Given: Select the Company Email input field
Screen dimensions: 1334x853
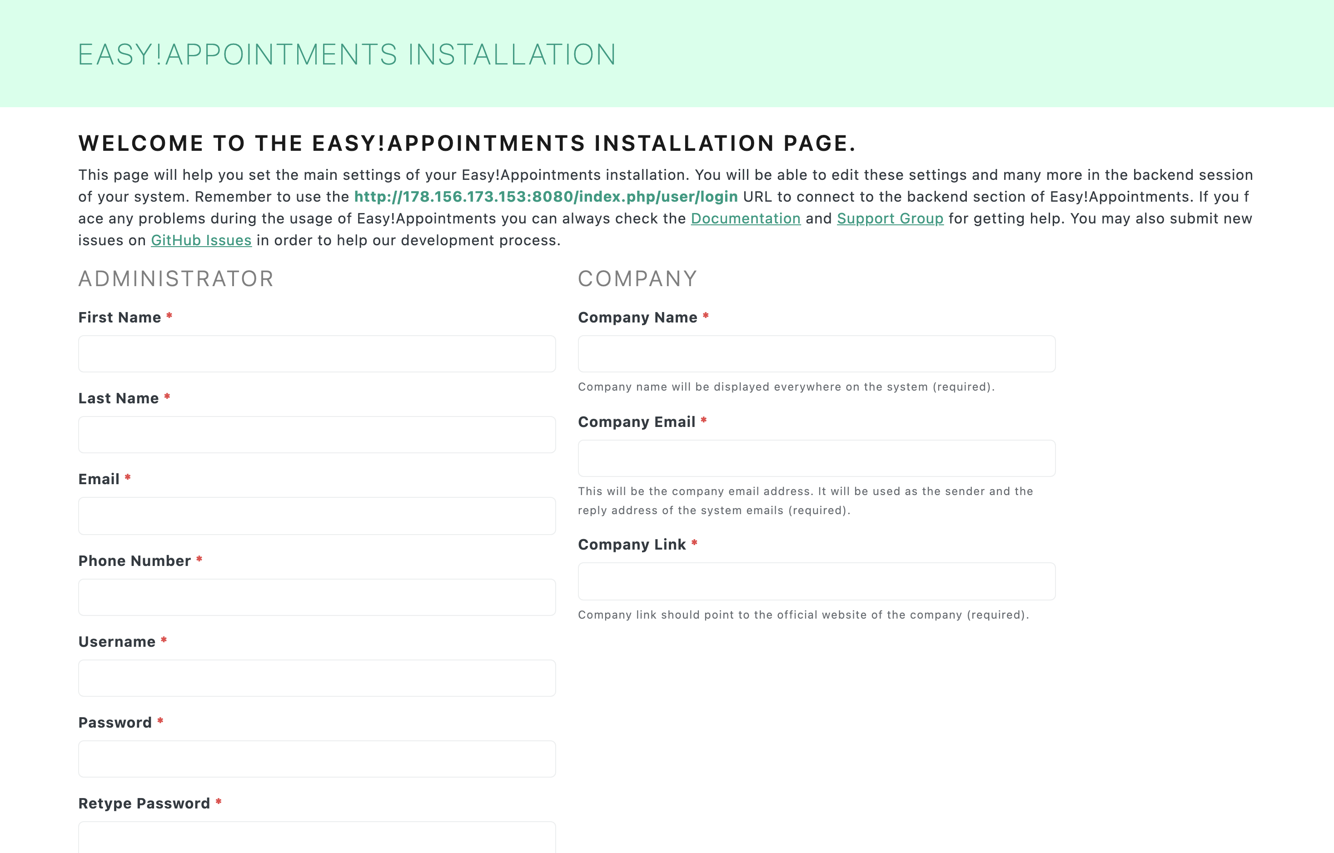Looking at the screenshot, I should [816, 458].
